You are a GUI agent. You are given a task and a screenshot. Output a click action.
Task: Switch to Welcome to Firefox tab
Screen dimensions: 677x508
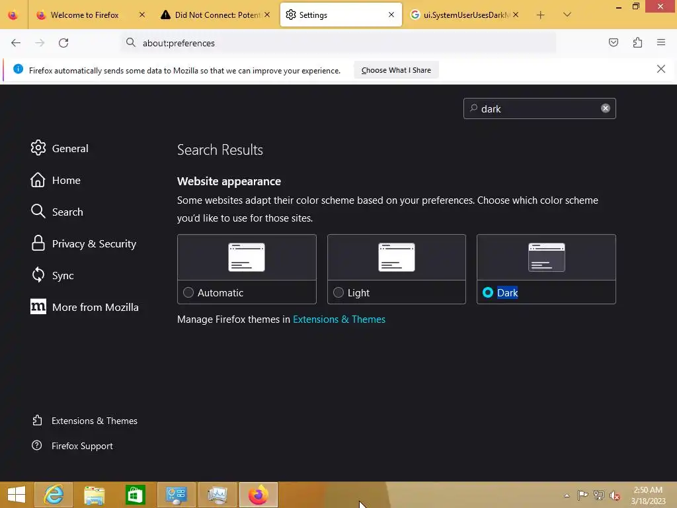[85, 15]
